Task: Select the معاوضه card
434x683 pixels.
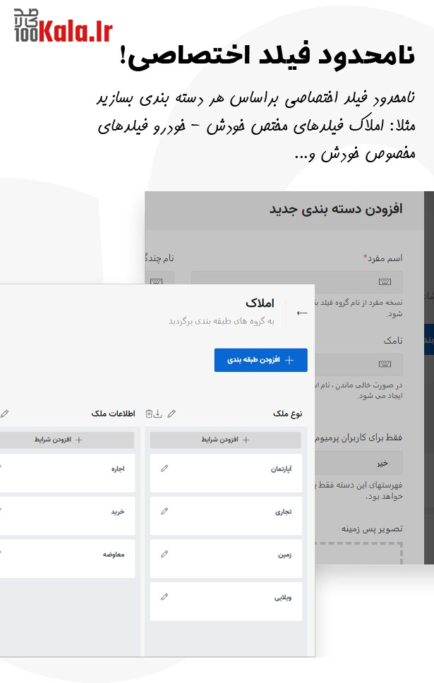Action: tap(67, 558)
